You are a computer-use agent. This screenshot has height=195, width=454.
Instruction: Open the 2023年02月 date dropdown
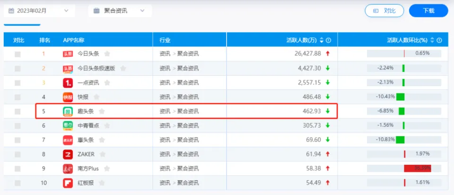pos(39,10)
